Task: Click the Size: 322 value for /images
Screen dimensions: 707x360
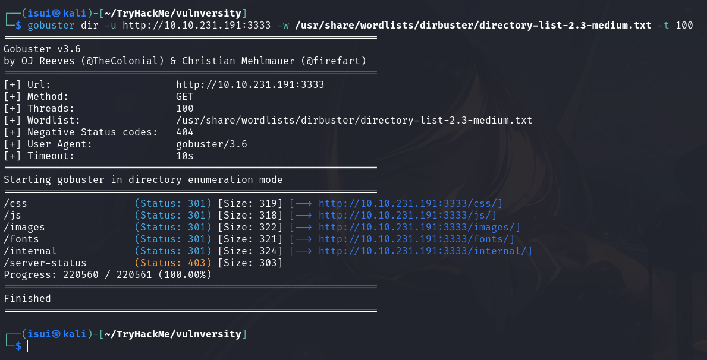Action: (x=250, y=227)
